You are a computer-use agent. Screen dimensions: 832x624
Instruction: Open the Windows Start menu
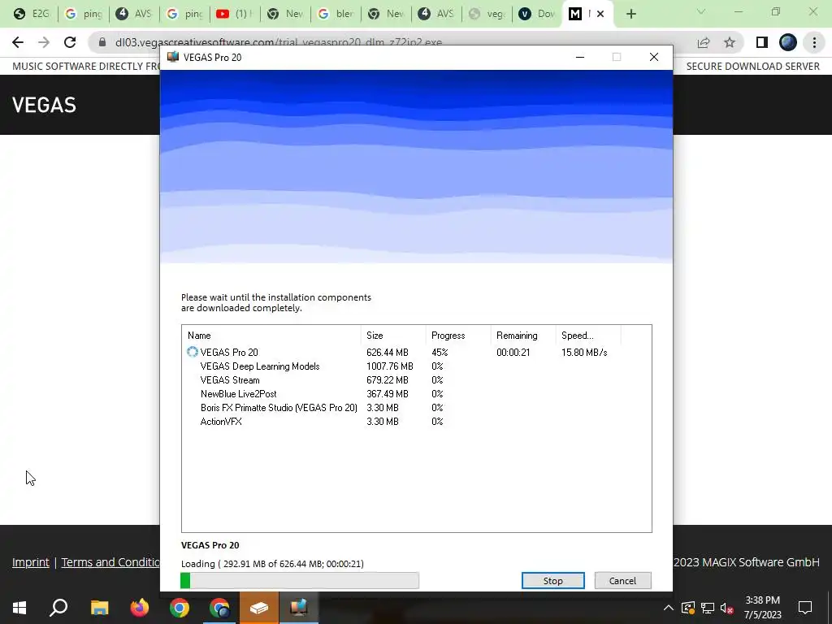tap(19, 608)
